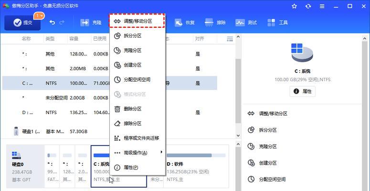Click 克隆分区 in right panel
The image size is (370, 191).
[262, 147]
